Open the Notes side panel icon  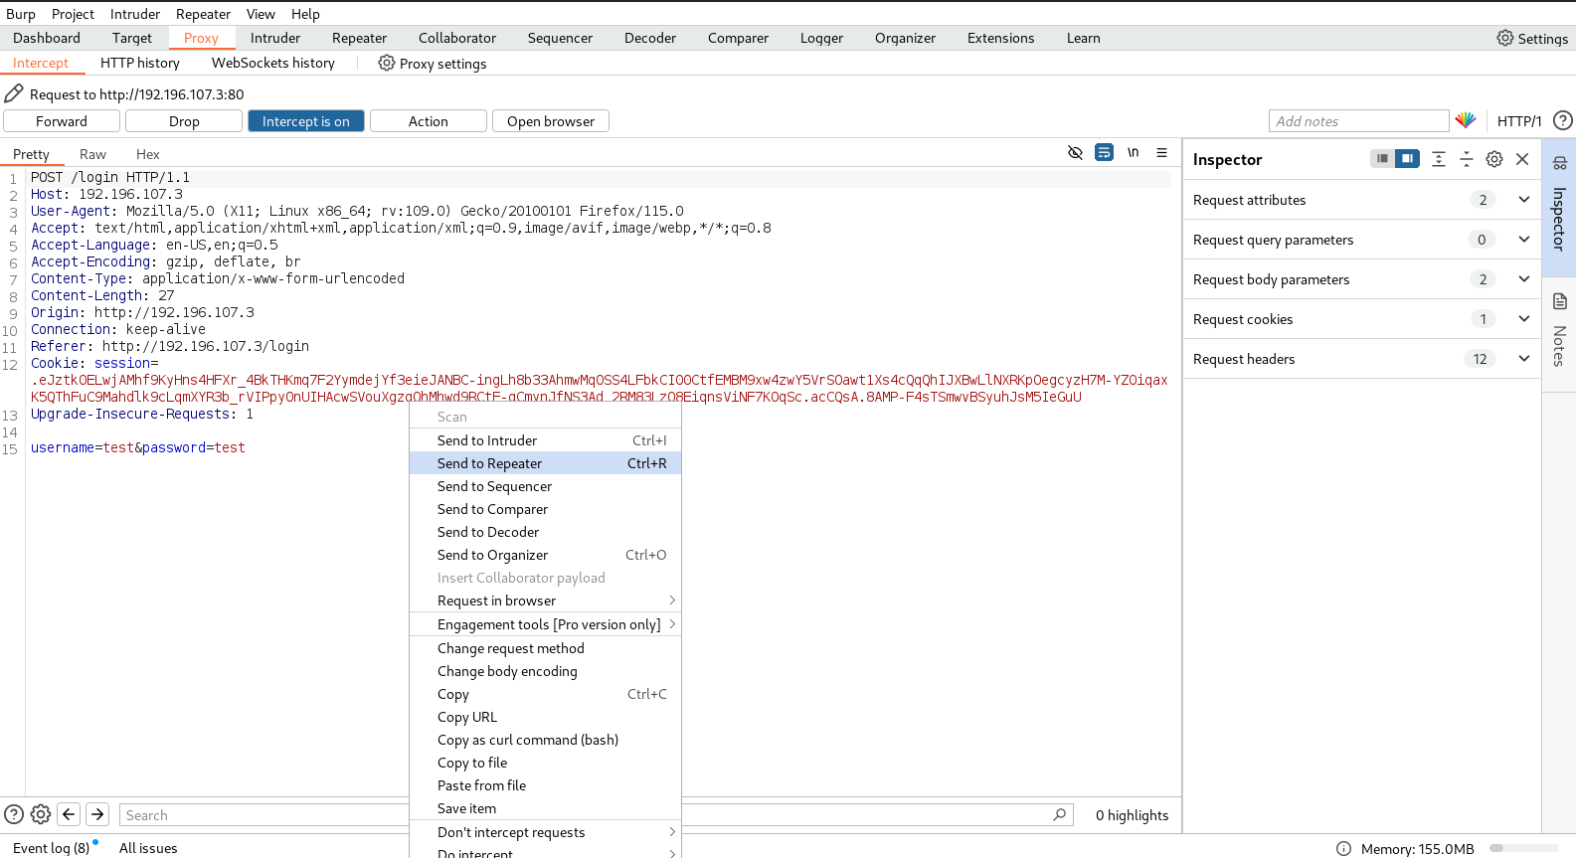(1560, 301)
